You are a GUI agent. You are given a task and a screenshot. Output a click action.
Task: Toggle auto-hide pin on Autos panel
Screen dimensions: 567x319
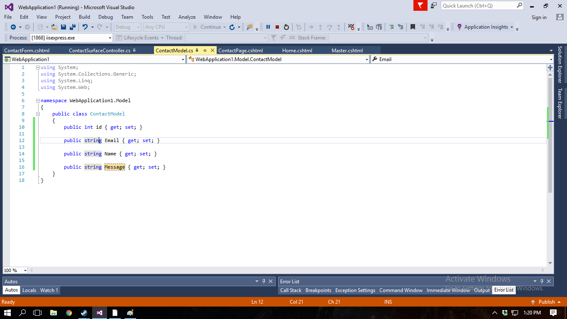point(264,281)
